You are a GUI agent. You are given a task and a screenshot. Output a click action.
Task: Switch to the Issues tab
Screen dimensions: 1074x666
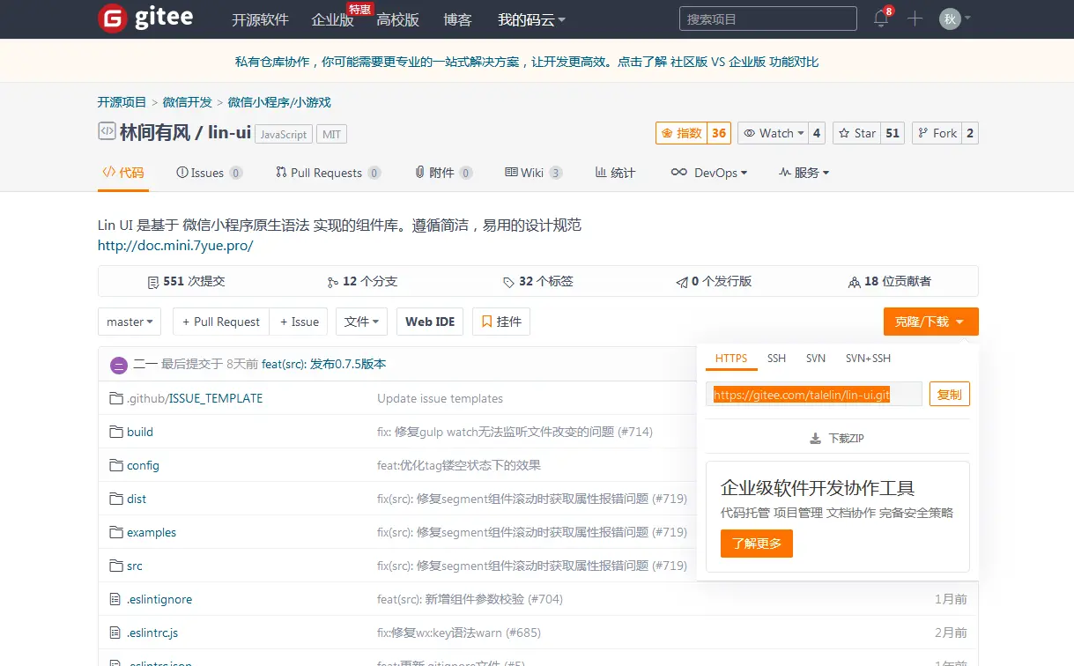210,173
